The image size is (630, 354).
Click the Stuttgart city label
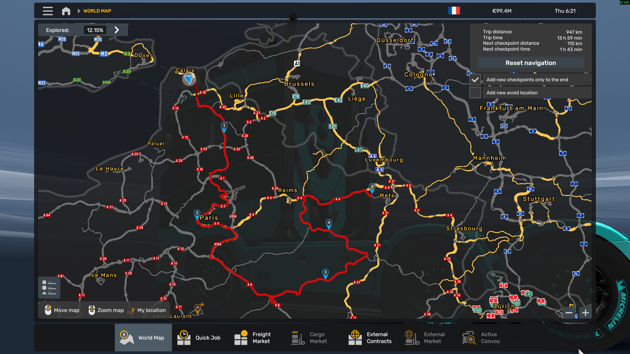point(539,199)
